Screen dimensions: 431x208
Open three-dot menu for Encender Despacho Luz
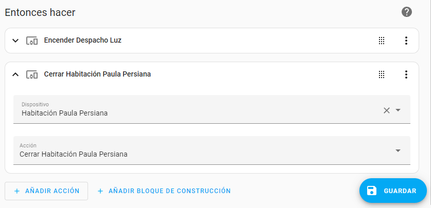[x=406, y=41]
